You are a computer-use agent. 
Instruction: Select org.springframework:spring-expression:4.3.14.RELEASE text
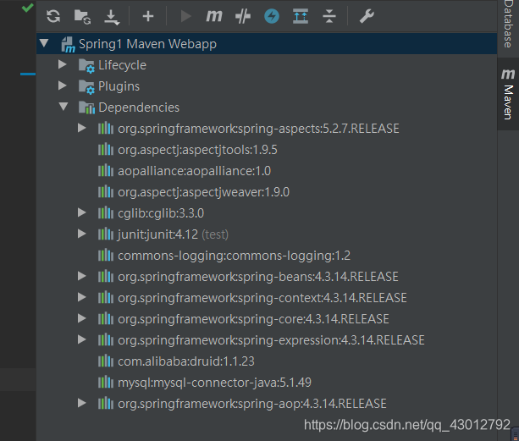click(272, 340)
